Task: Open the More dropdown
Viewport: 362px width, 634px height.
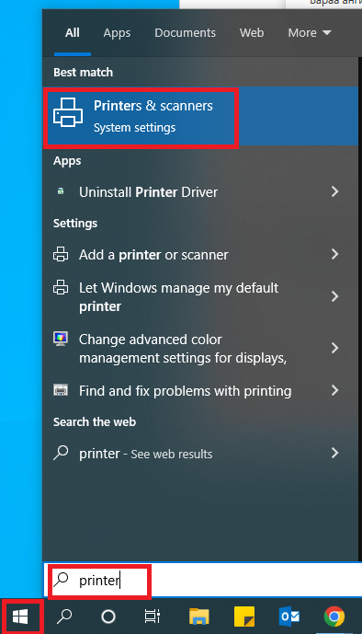Action: [x=310, y=33]
